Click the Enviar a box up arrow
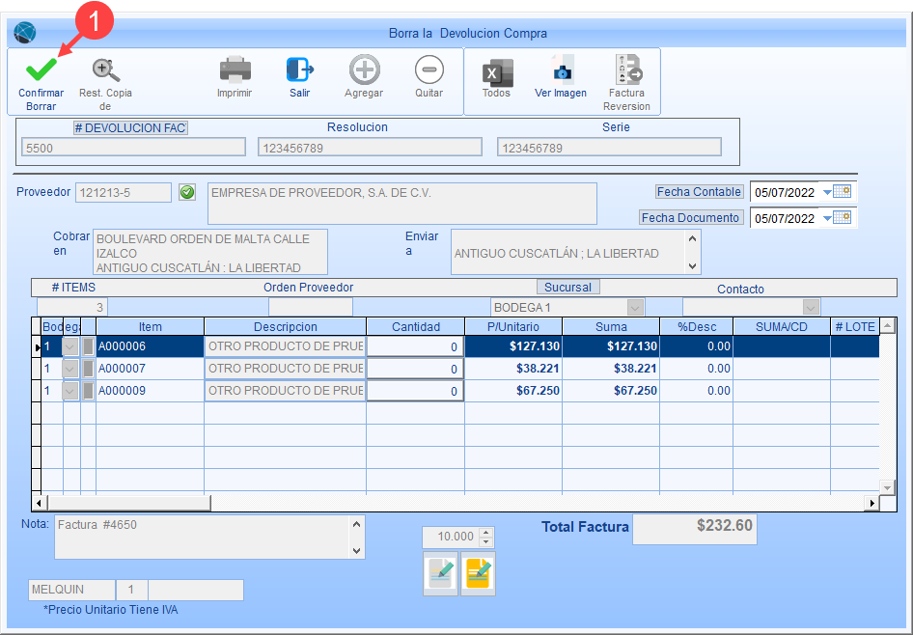The width and height of the screenshot is (913, 635). (x=692, y=238)
